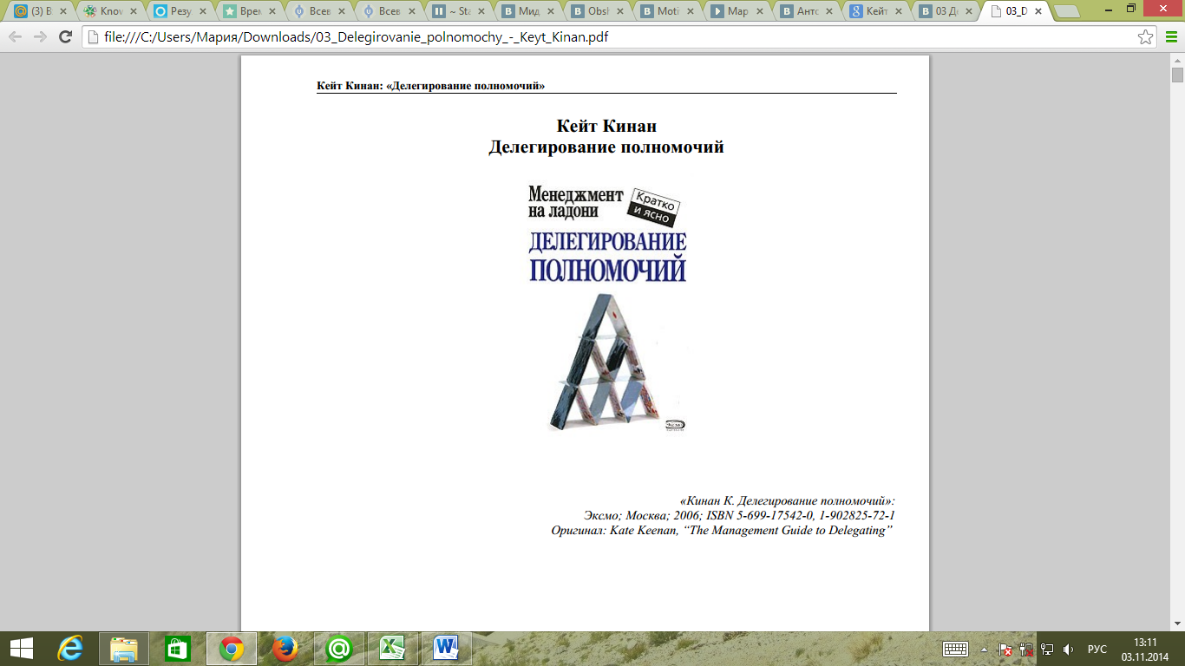1185x666 pixels.
Task: Open the touch keyboard tray icon
Action: (955, 649)
